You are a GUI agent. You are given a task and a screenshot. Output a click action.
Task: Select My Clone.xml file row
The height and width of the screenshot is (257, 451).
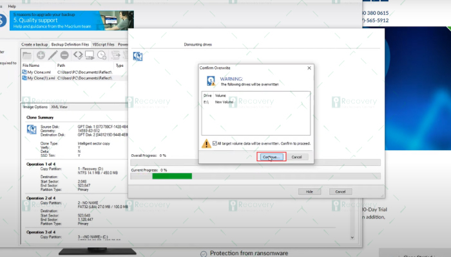coord(75,72)
